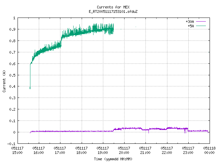Click the '+5A' legend label
Viewport: 216px width, 162px height.
point(191,26)
